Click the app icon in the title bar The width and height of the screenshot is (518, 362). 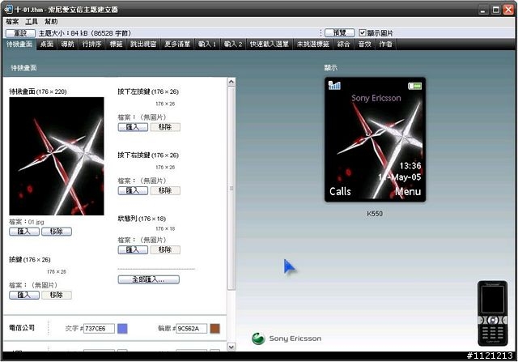(x=9, y=9)
